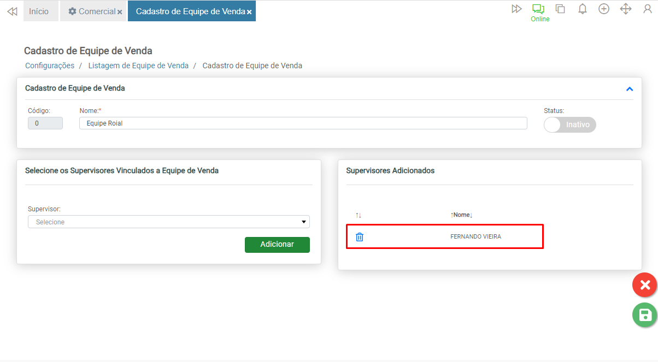Screen dimensions: 658x362
Task: Click the green save floppy disk button
Action: (645, 315)
